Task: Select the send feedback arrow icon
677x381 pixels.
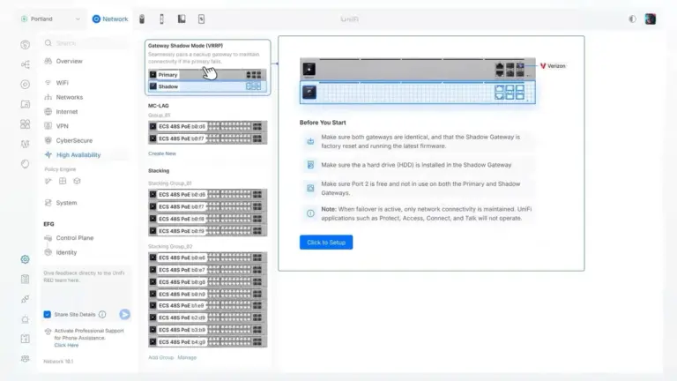Action: click(x=124, y=314)
